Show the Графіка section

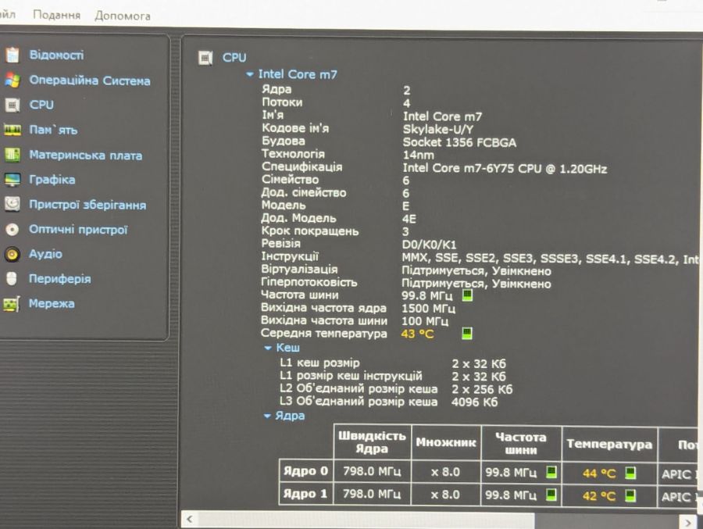point(52,180)
